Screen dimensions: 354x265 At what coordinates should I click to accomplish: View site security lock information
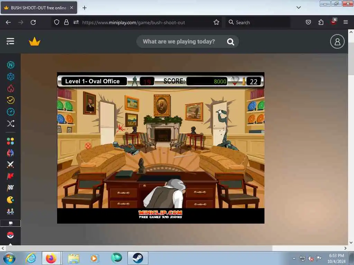point(66,22)
